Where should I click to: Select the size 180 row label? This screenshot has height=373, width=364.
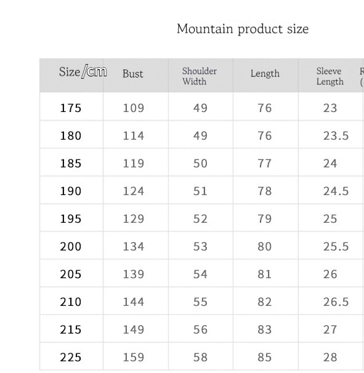[71, 136]
